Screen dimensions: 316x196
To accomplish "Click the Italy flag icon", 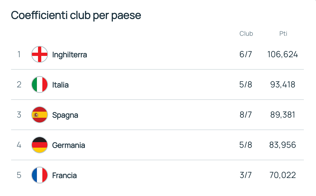I will (40, 84).
